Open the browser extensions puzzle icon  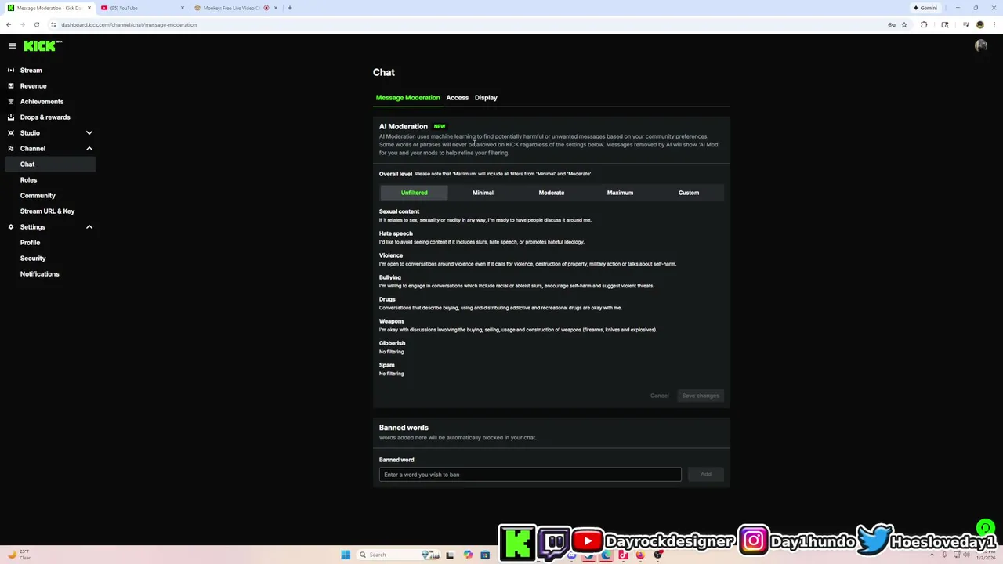point(924,24)
